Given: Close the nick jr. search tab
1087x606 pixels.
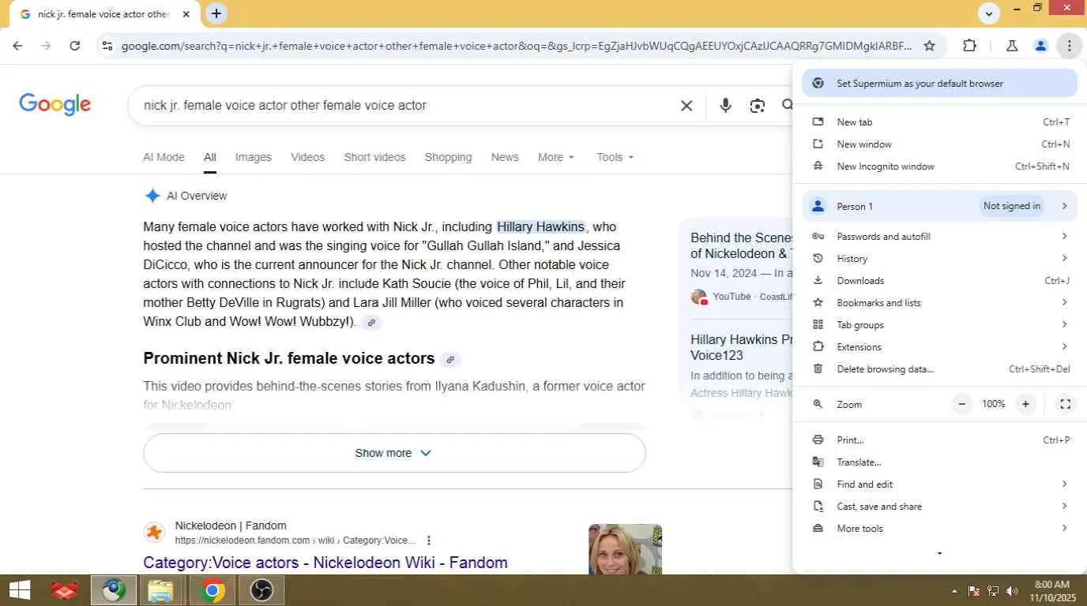Looking at the screenshot, I should point(186,14).
